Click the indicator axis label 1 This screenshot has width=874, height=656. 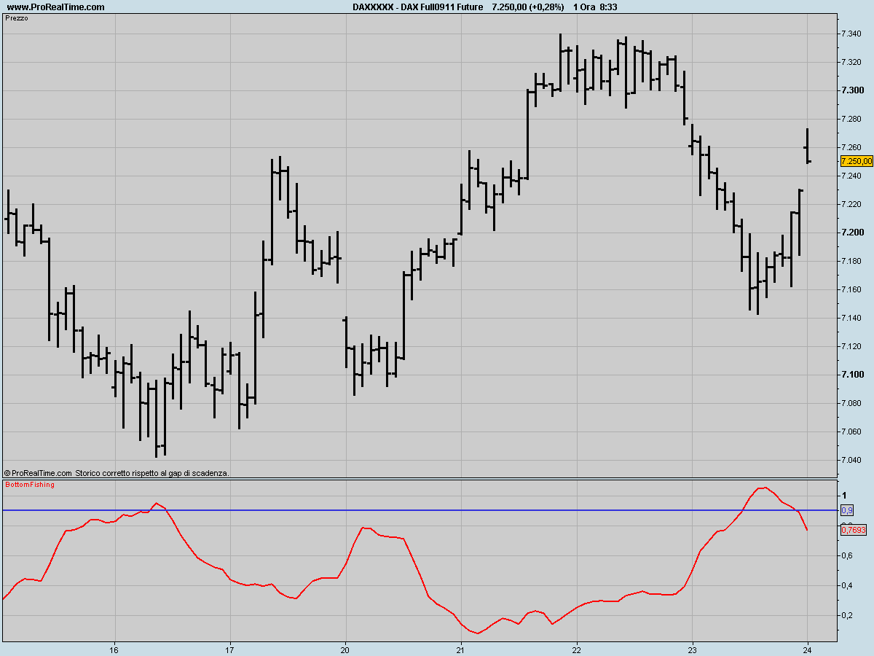pyautogui.click(x=843, y=494)
